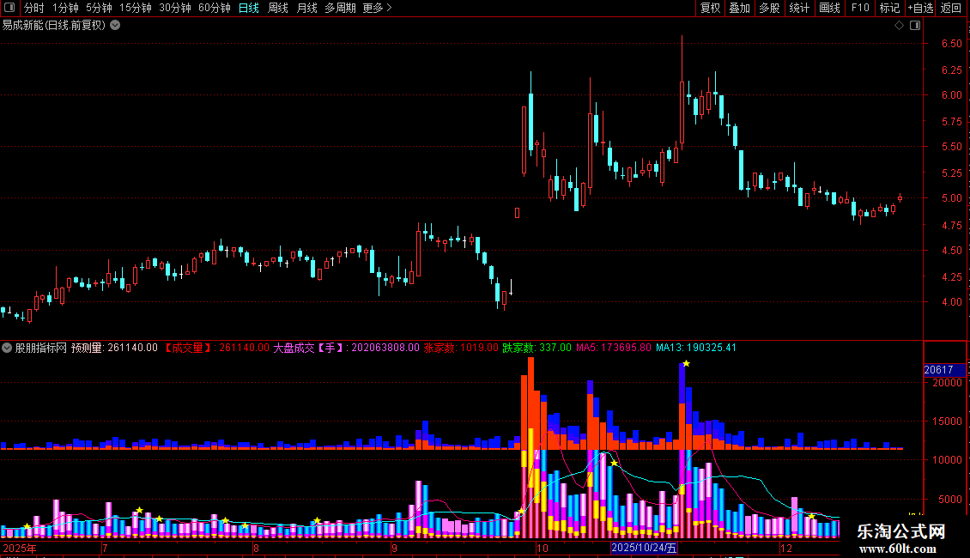Click the 5.00 price axis label
Viewport: 970px width, 558px height.
(x=951, y=198)
